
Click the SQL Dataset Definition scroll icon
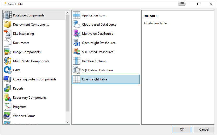[x=77, y=70]
